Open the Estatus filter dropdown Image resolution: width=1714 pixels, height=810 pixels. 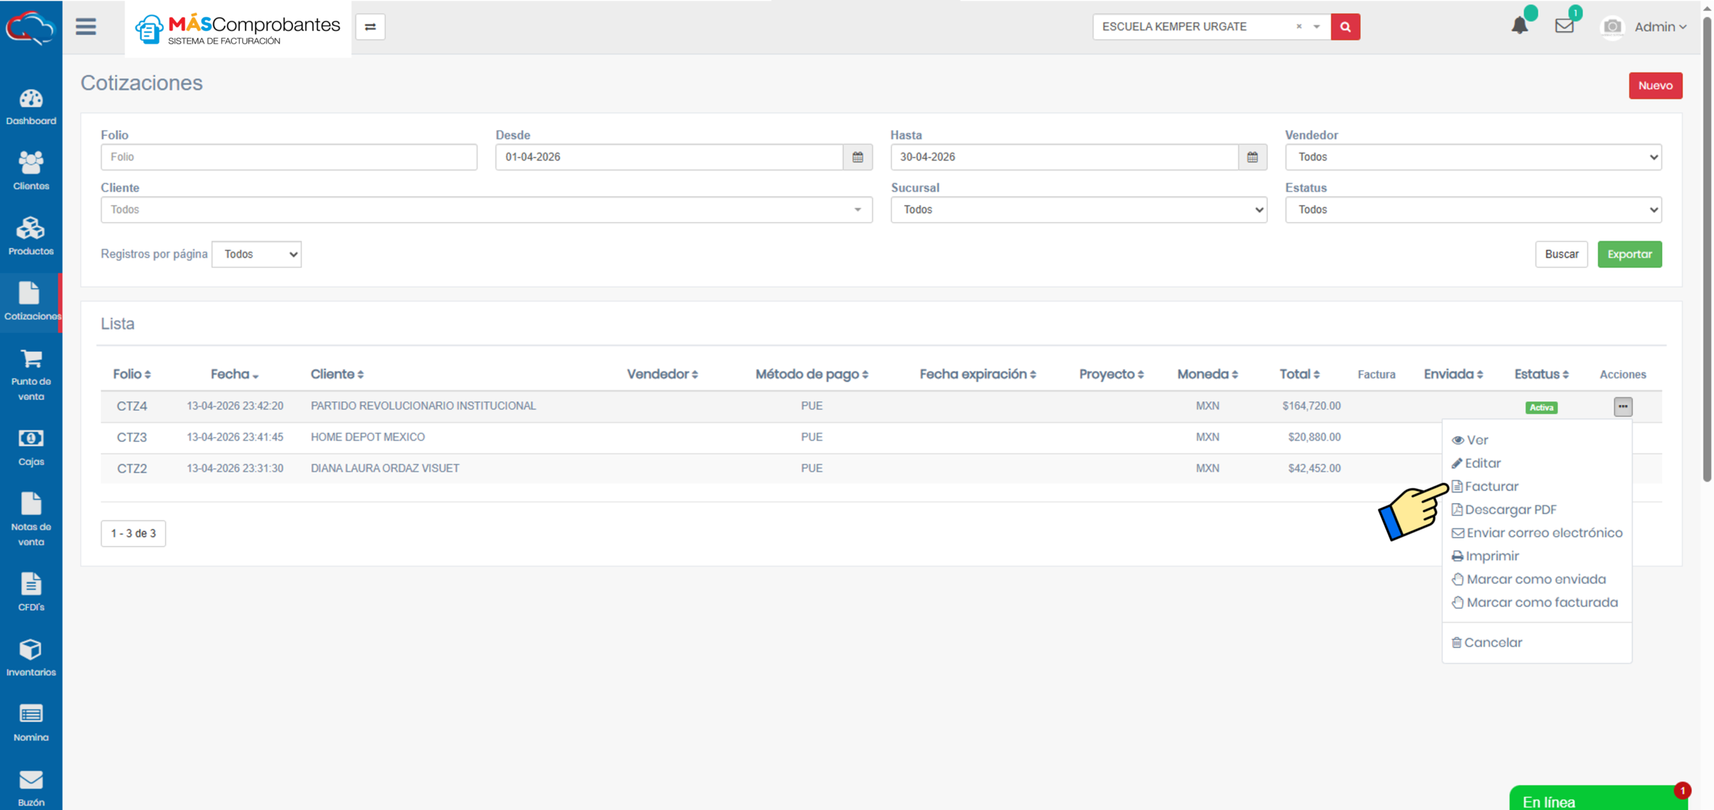coord(1473,210)
